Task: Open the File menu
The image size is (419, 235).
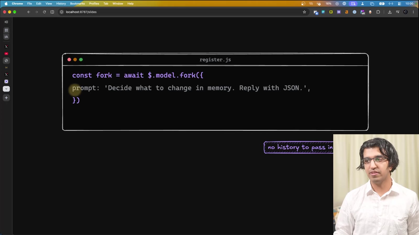Action: [x=30, y=4]
